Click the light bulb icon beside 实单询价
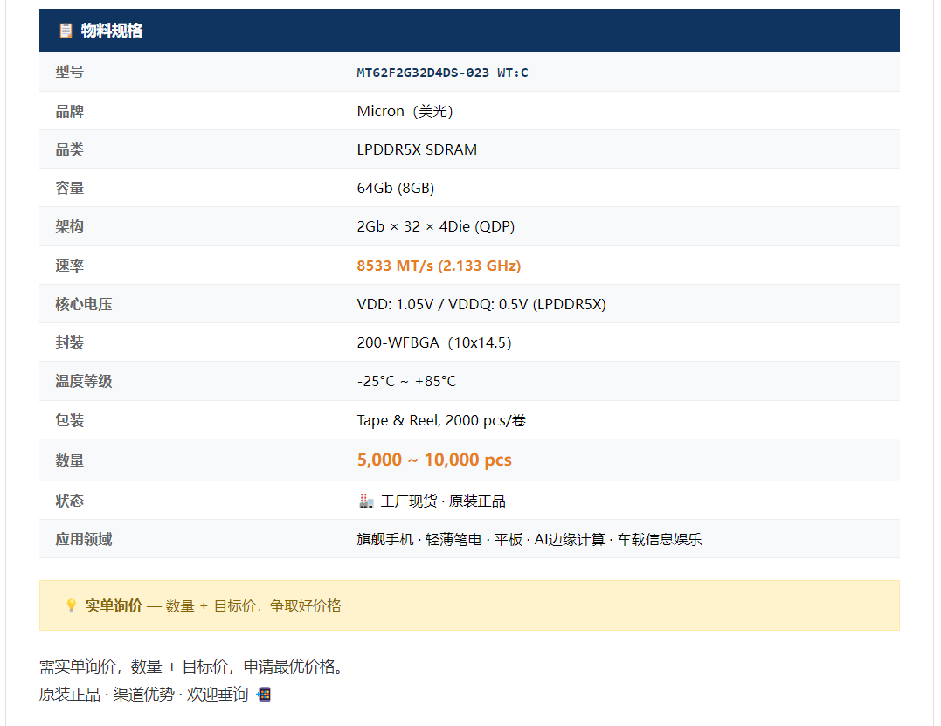 click(x=71, y=606)
